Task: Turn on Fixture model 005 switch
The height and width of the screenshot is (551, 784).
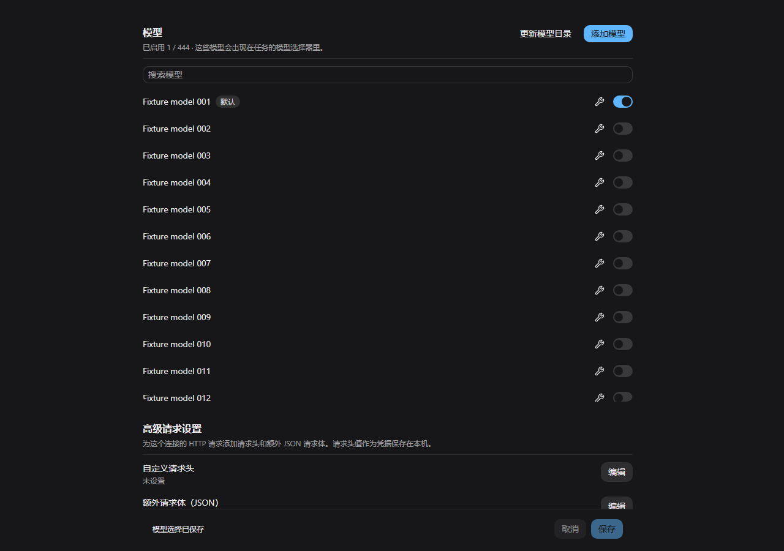Action: pyautogui.click(x=623, y=209)
